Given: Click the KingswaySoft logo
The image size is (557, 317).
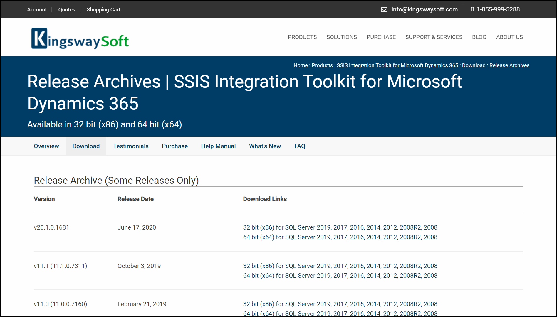Looking at the screenshot, I should tap(80, 38).
